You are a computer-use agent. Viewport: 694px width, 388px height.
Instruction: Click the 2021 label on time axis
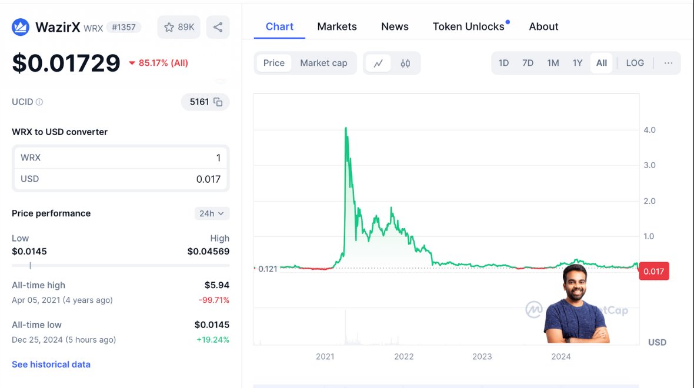click(325, 357)
